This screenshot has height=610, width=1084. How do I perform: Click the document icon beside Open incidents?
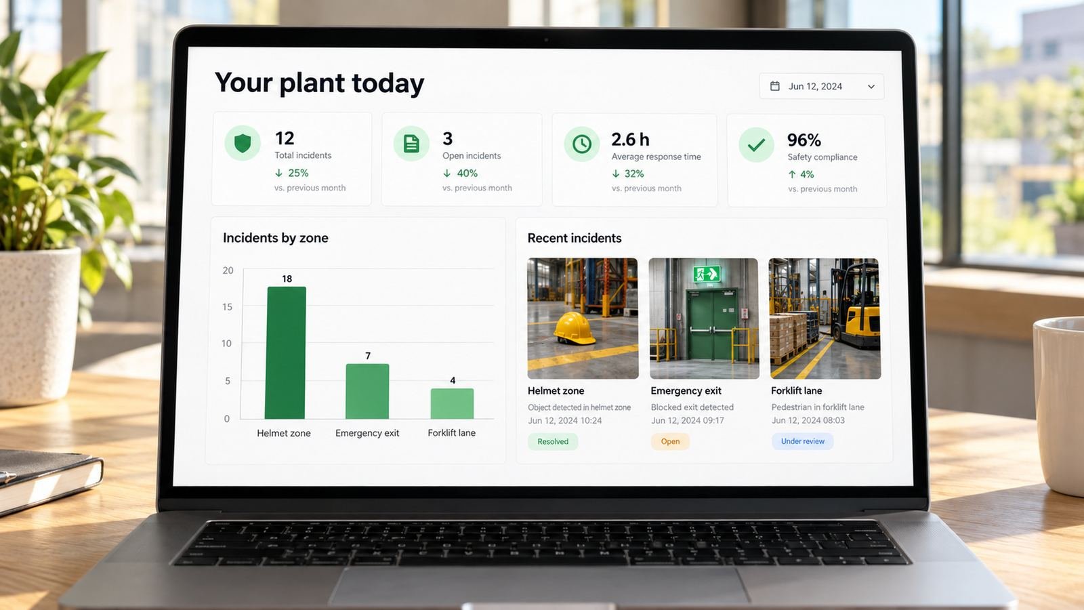[x=411, y=144]
